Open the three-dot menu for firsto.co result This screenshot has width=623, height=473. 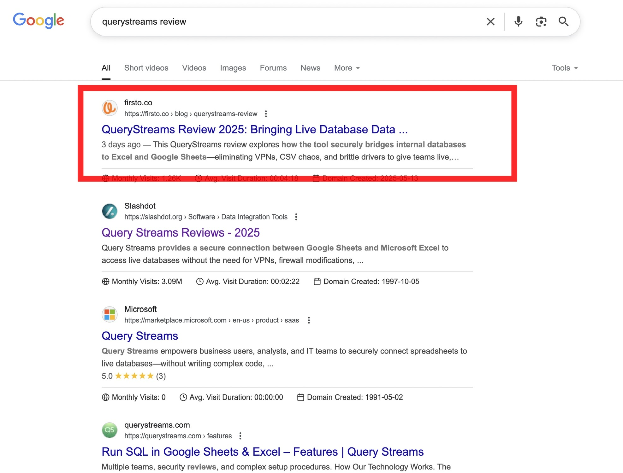pyautogui.click(x=266, y=114)
